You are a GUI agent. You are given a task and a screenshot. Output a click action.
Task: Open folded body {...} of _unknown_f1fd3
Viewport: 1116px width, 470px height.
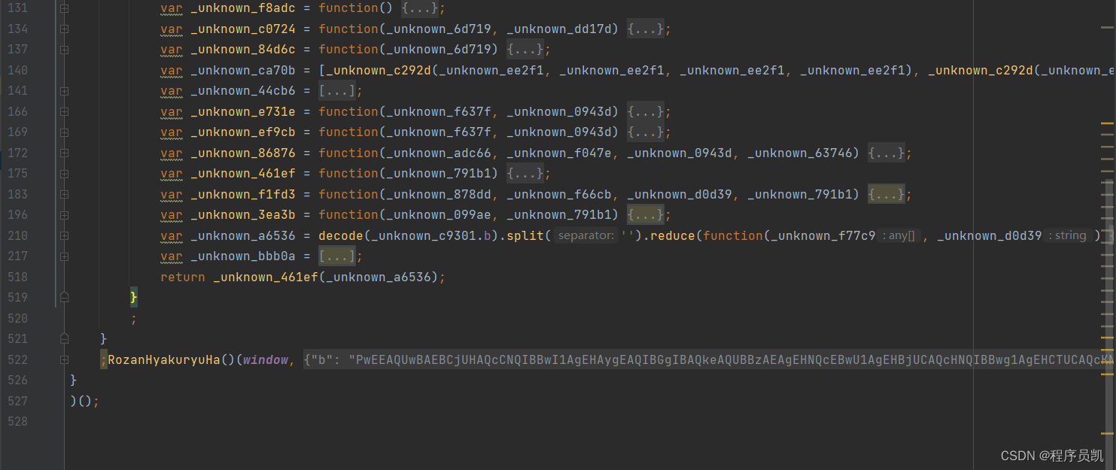(x=886, y=195)
